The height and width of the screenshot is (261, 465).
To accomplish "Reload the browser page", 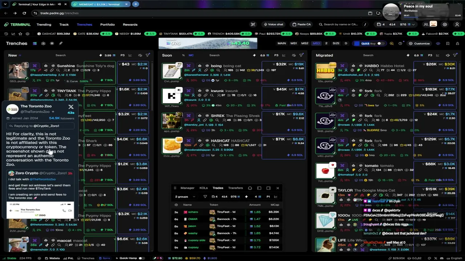I will tap(24, 13).
